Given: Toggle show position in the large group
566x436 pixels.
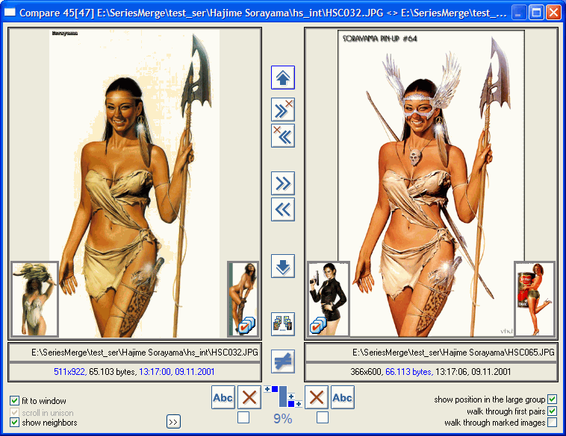Looking at the screenshot, I should [552, 399].
